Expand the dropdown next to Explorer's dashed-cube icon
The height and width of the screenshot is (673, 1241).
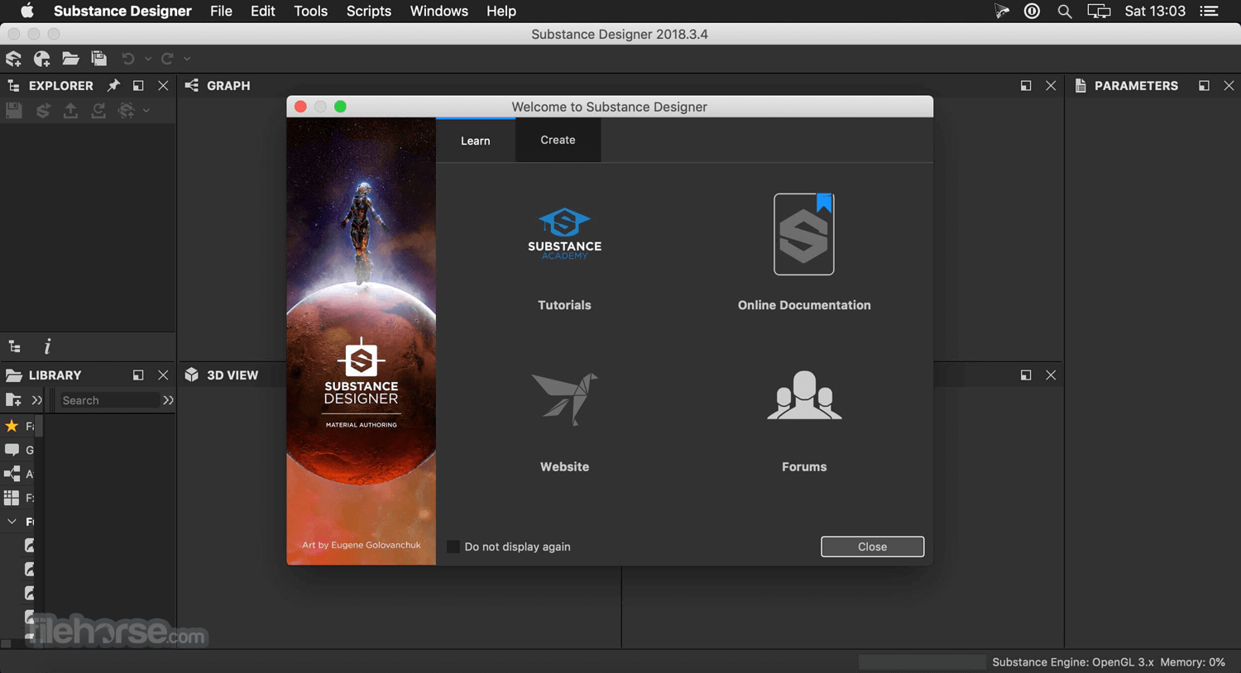coord(146,110)
